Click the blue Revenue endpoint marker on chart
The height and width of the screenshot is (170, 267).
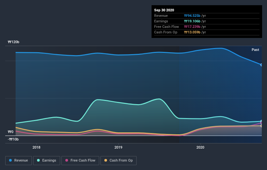[x=261, y=65]
